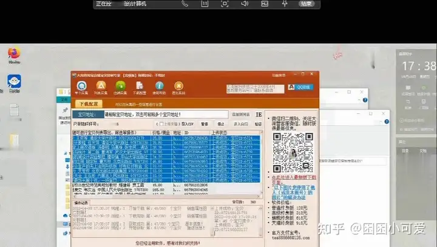Open the blue app icon below Firefox

[14, 83]
